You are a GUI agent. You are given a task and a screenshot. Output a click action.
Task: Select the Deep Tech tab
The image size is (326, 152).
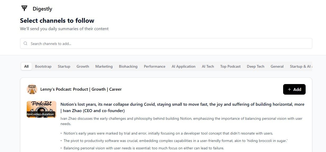[256, 66]
